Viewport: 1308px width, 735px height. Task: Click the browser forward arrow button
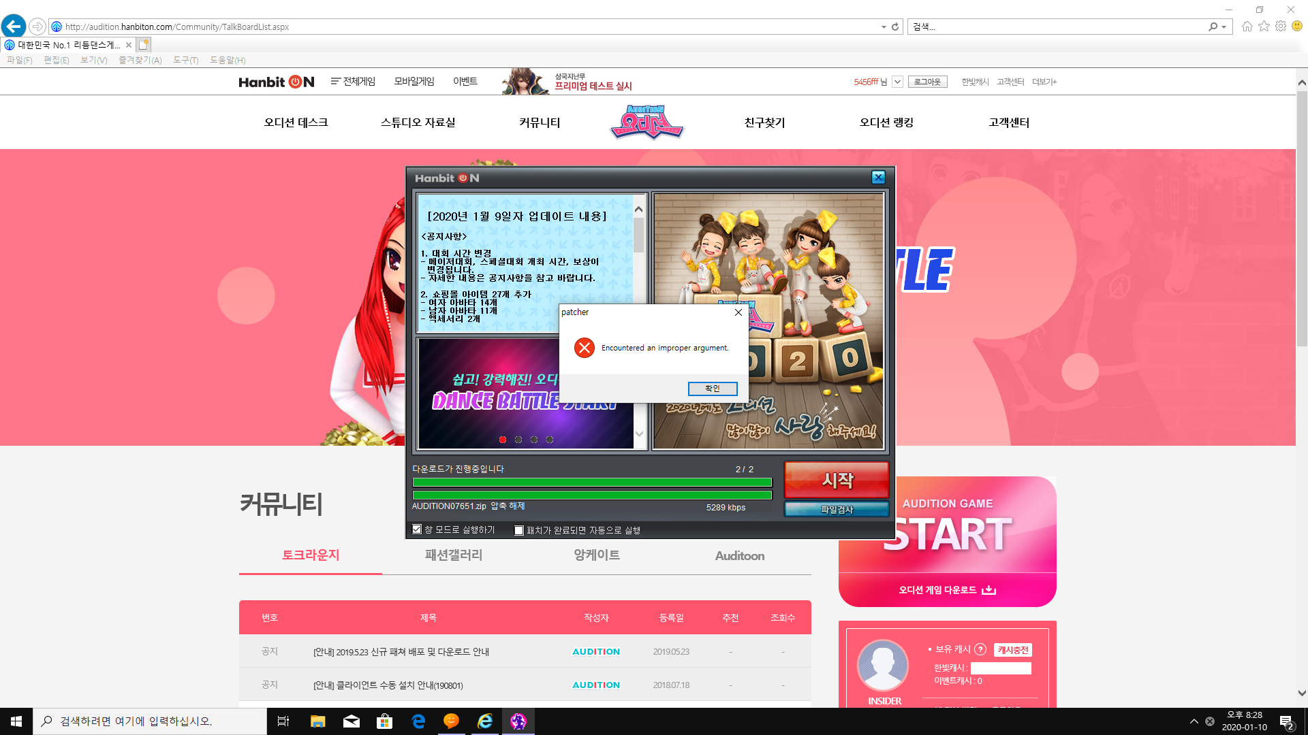pos(37,27)
